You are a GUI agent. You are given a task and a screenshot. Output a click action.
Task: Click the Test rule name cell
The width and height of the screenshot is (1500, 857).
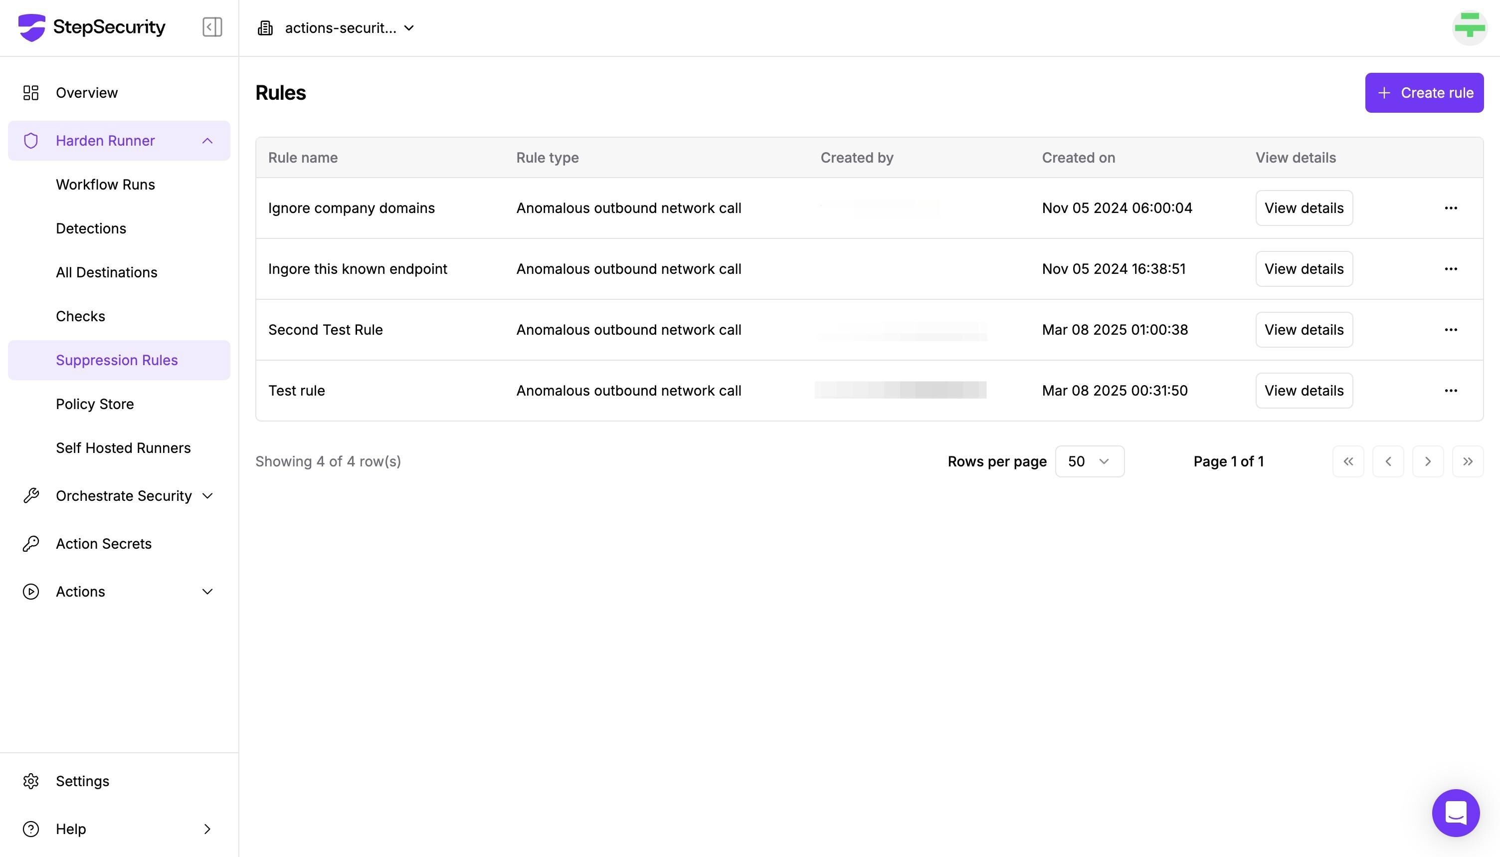point(297,391)
